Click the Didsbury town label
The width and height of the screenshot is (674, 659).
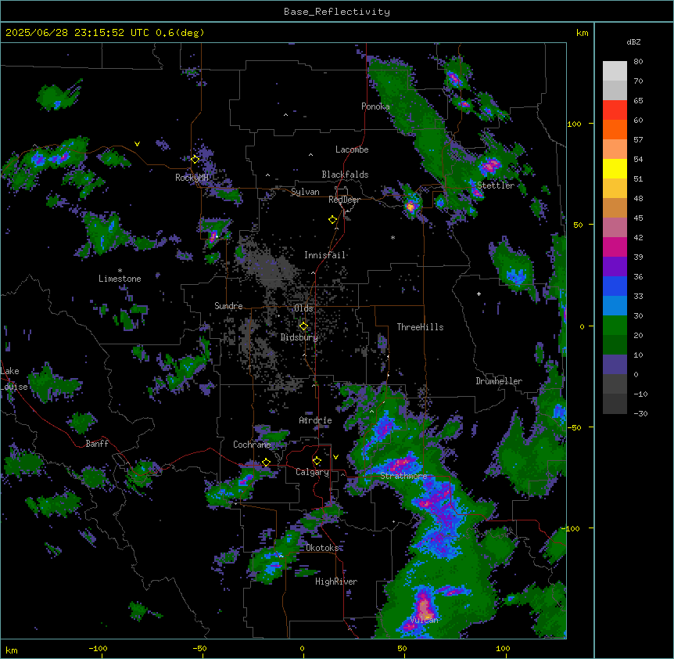click(299, 337)
